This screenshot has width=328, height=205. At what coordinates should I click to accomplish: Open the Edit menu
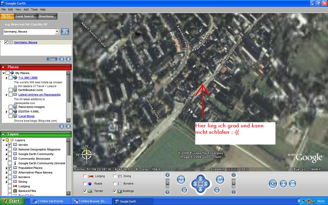(x=11, y=9)
